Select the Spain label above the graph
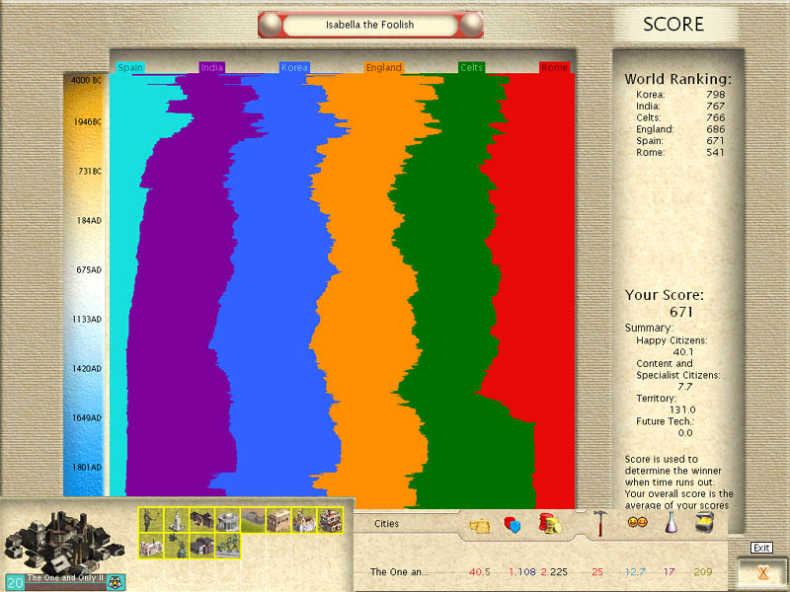The height and width of the screenshot is (592, 790). [x=130, y=68]
